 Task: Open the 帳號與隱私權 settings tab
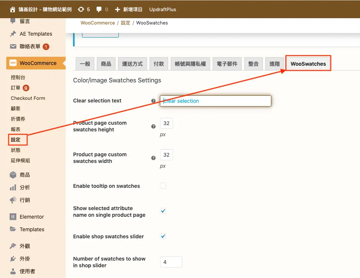click(190, 64)
